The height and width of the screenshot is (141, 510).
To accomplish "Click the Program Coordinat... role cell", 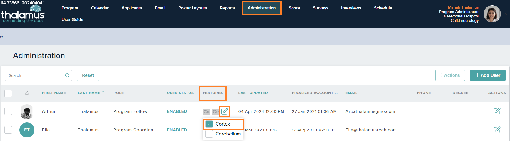I will 135,130.
